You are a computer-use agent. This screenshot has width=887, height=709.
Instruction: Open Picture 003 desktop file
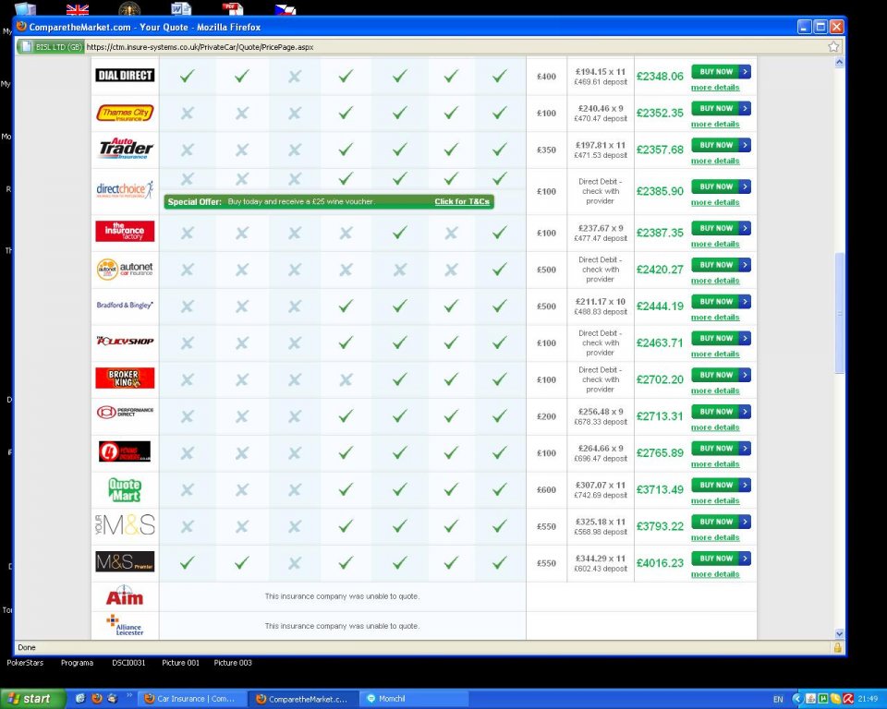pos(233,663)
